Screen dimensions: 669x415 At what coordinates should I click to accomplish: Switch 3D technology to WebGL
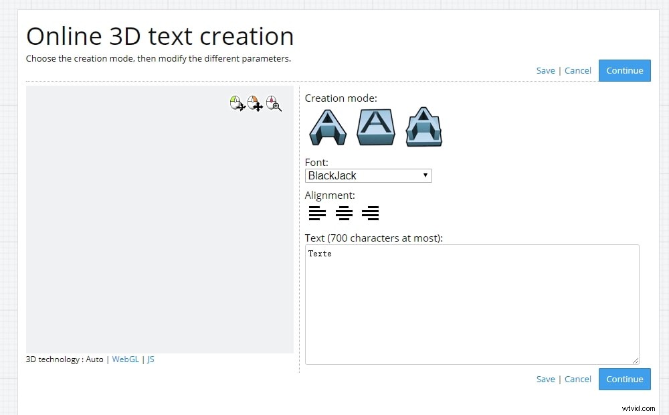[x=126, y=359]
